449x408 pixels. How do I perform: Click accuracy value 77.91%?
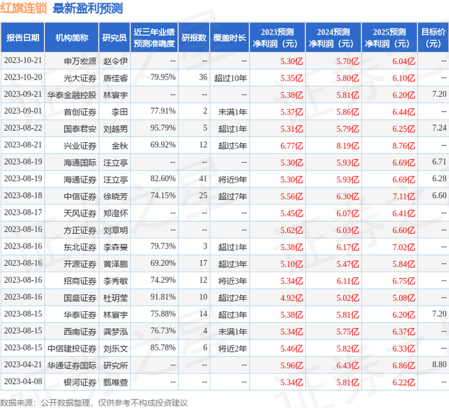pyautogui.click(x=163, y=111)
